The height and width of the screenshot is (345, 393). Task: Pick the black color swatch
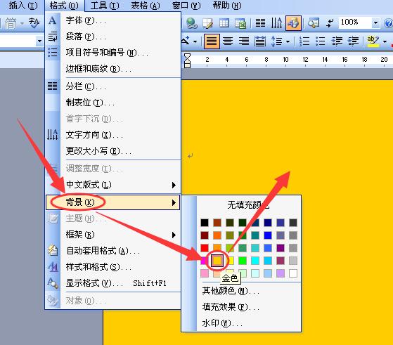tap(205, 223)
